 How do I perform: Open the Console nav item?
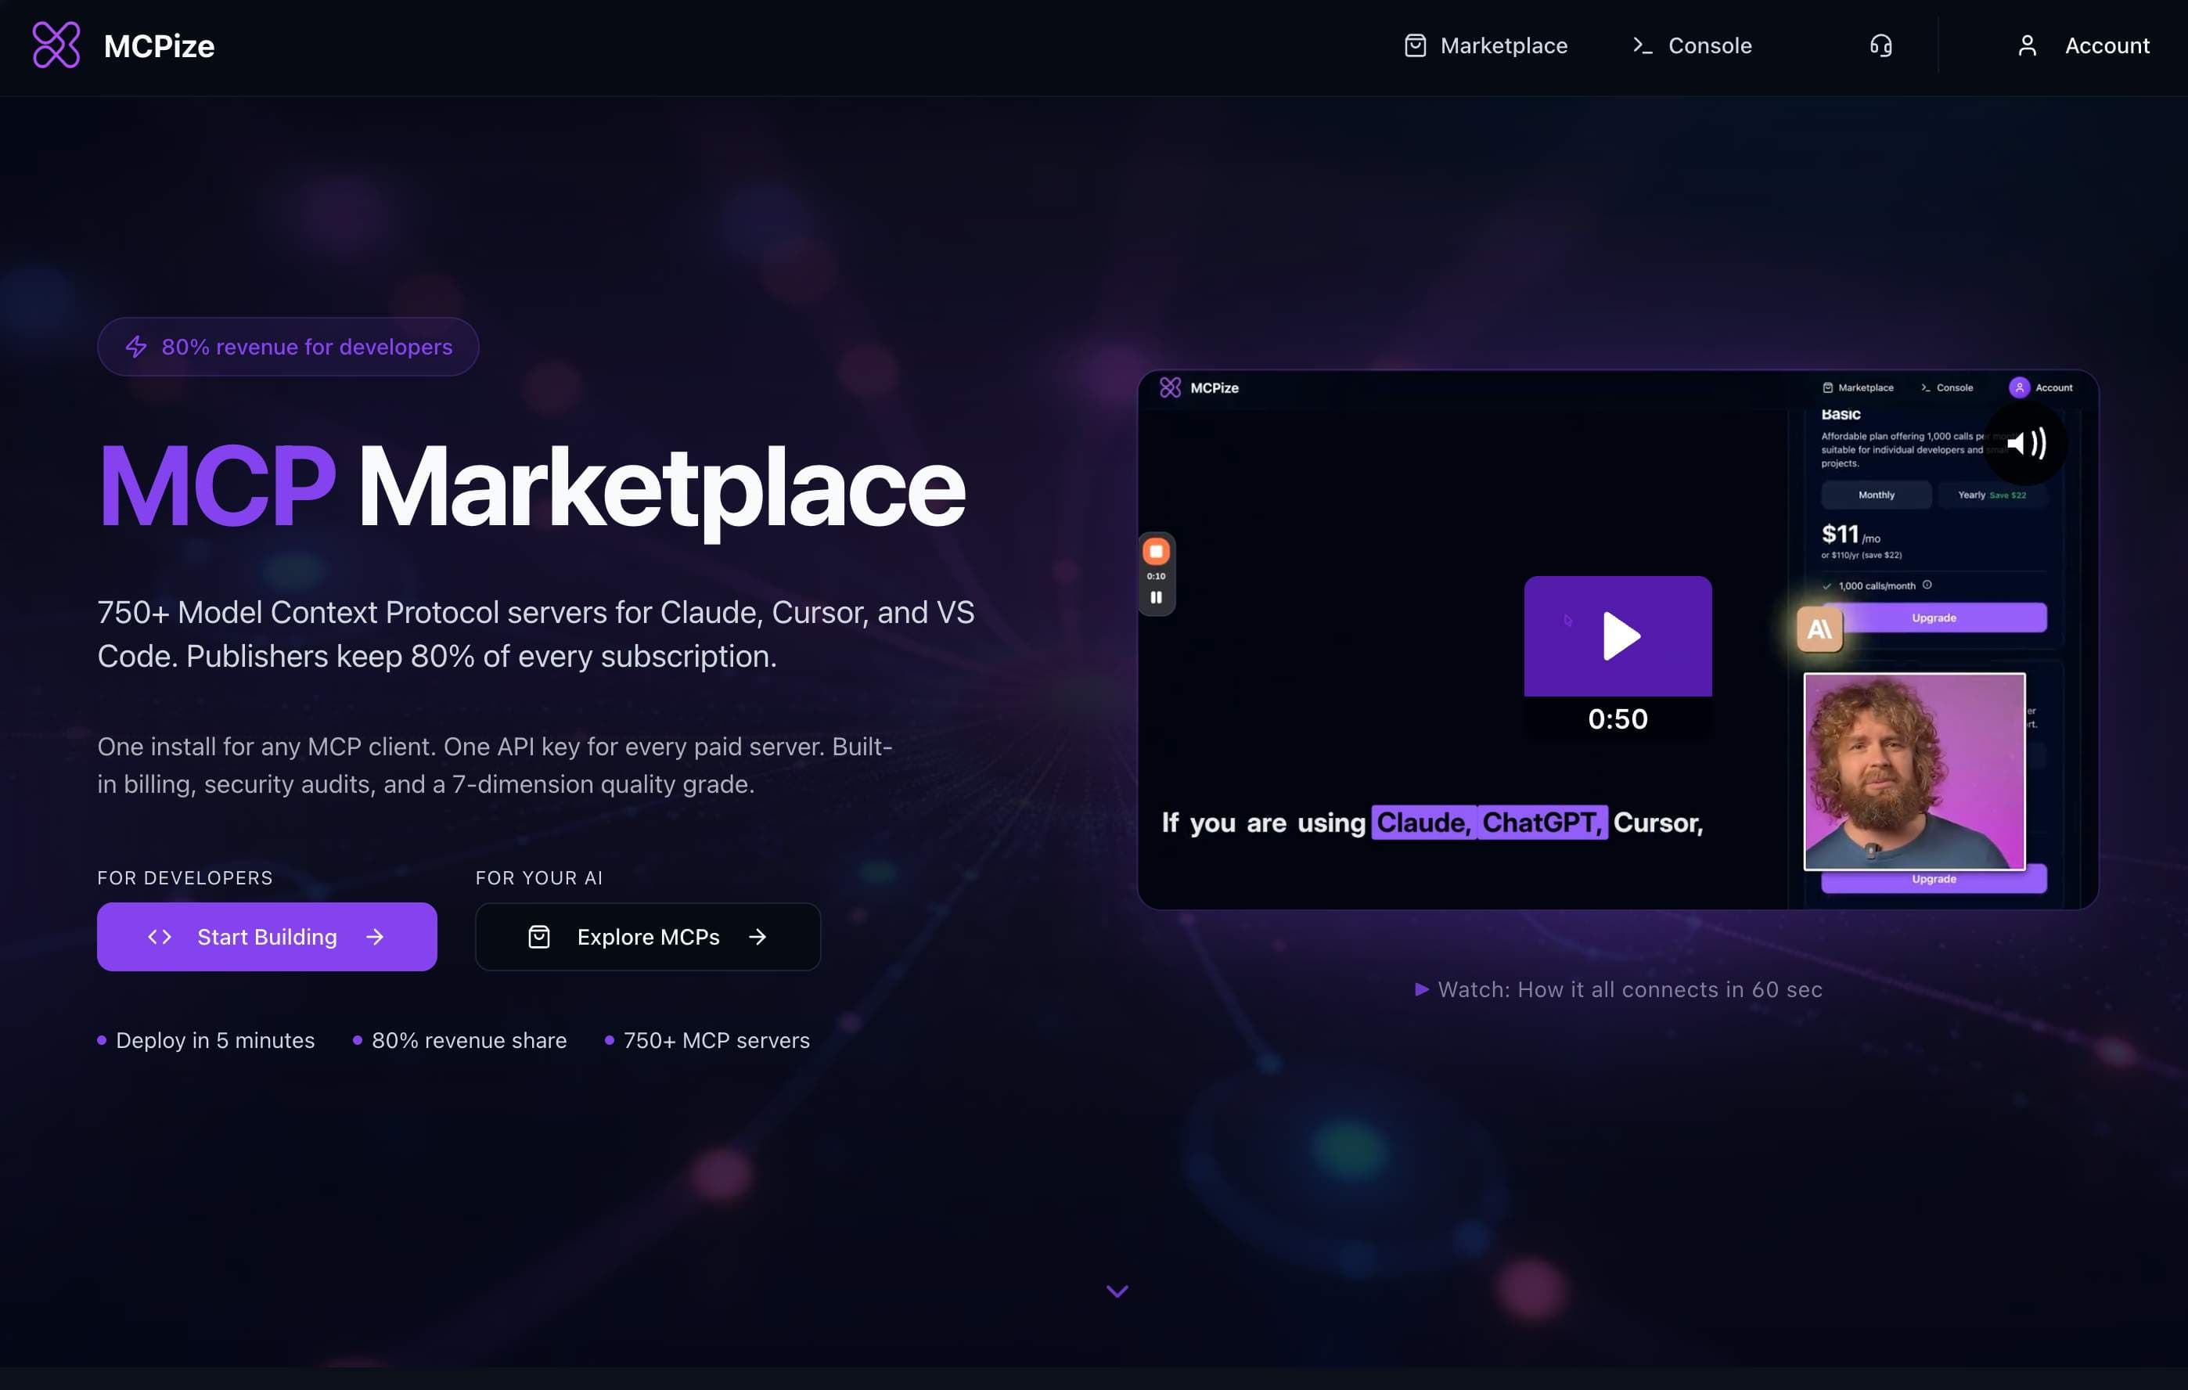point(1692,45)
